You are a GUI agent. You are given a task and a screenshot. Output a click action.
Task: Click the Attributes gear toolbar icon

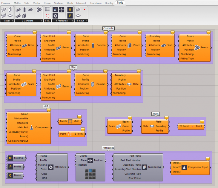click(55, 16)
